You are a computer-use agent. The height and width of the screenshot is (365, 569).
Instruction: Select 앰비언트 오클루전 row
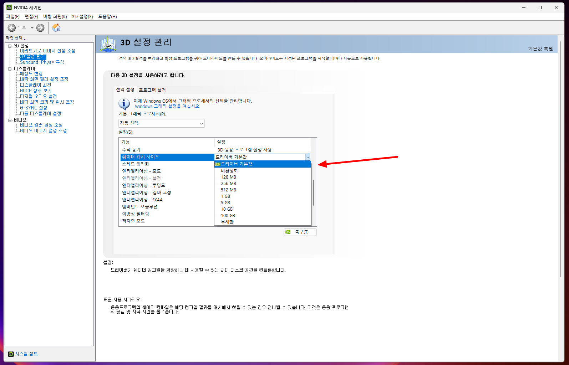pos(167,207)
